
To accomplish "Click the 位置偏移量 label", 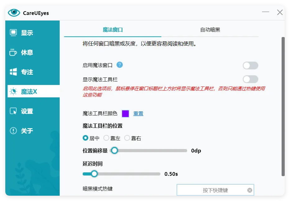I will coord(95,151).
